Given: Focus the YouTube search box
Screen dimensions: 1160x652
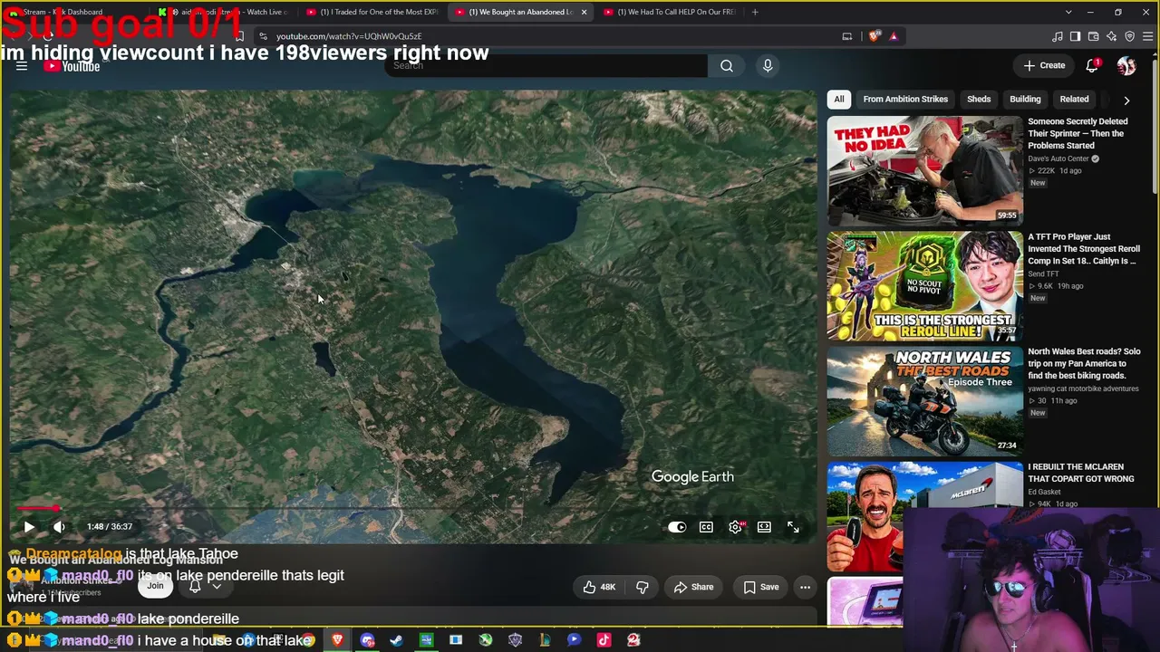Looking at the screenshot, I should 546,65.
